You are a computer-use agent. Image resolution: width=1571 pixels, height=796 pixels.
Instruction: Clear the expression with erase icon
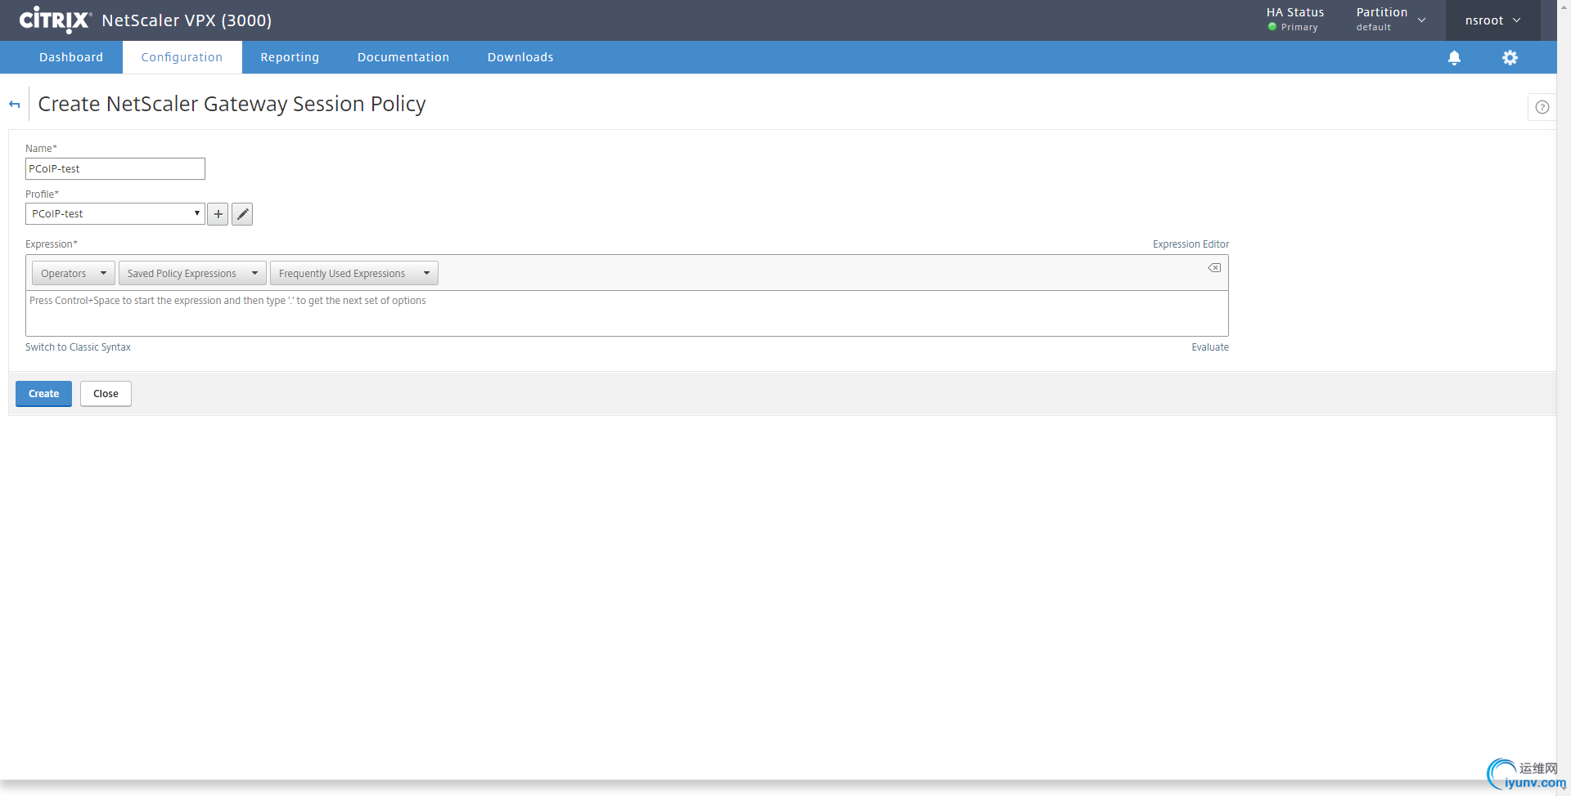(x=1214, y=268)
